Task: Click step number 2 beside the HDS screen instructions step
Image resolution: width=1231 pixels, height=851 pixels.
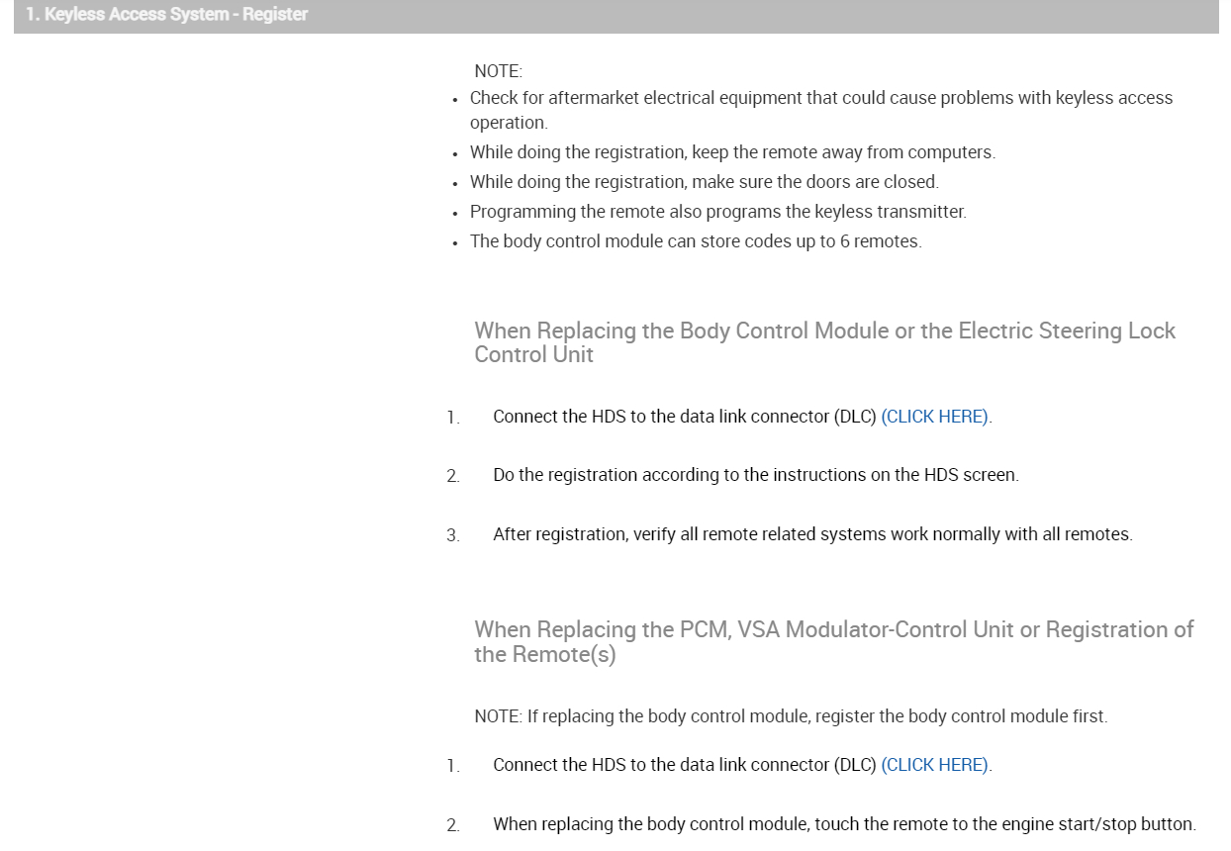Action: pyautogui.click(x=452, y=477)
